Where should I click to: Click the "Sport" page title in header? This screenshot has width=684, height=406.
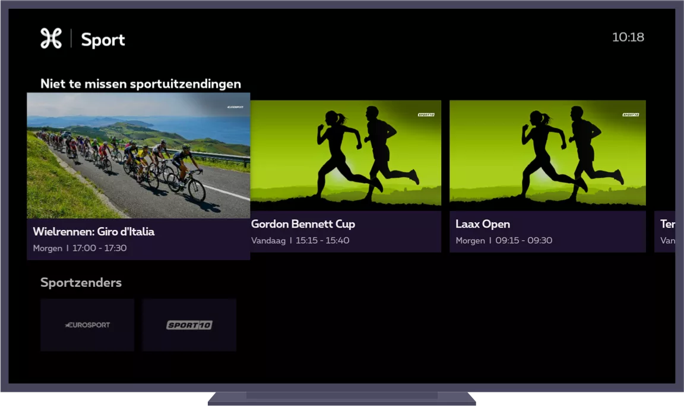(103, 40)
